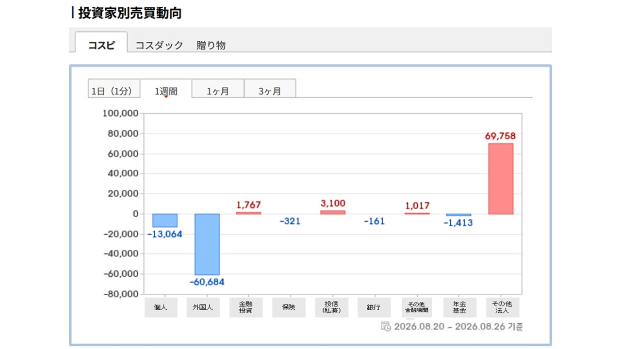Click the その他金融機関 category label
This screenshot has width=621, height=349.
click(x=417, y=307)
